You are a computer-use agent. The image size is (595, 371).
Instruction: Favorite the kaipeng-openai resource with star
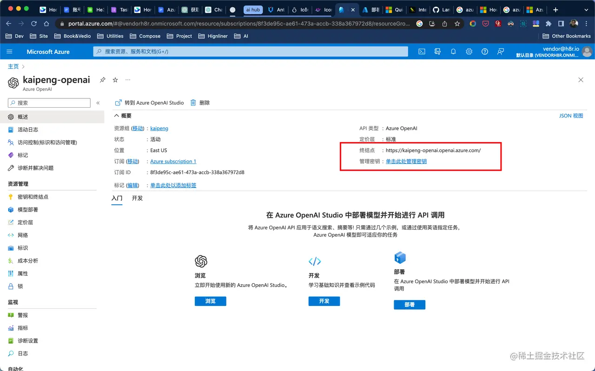click(x=115, y=80)
